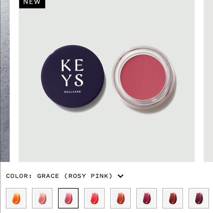Select the brick brown-red swatch

pyautogui.click(x=173, y=198)
